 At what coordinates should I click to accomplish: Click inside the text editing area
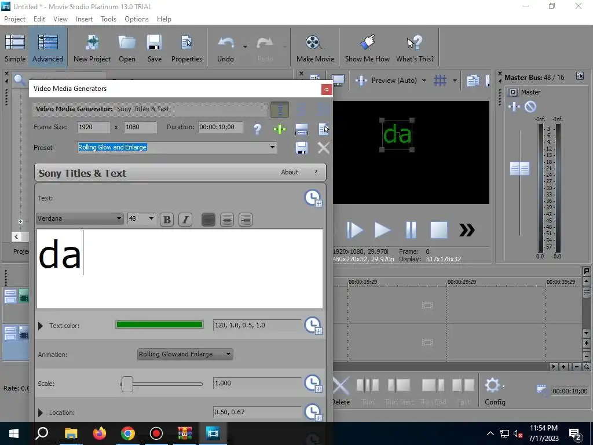pos(180,269)
